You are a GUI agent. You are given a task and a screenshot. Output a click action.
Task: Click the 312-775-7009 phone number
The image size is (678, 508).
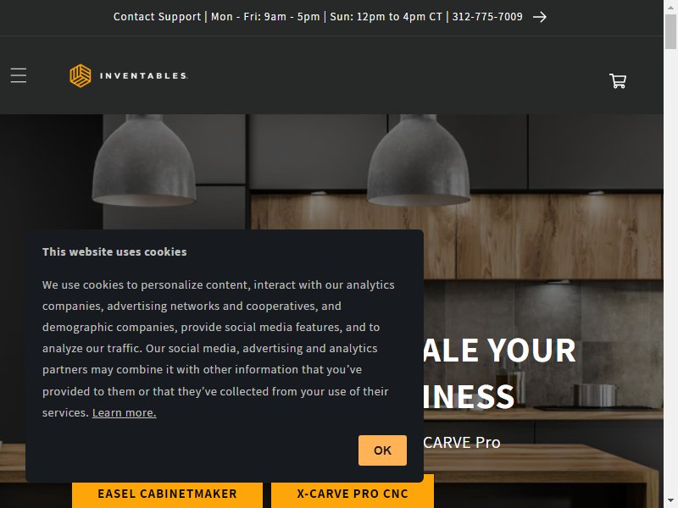point(487,17)
